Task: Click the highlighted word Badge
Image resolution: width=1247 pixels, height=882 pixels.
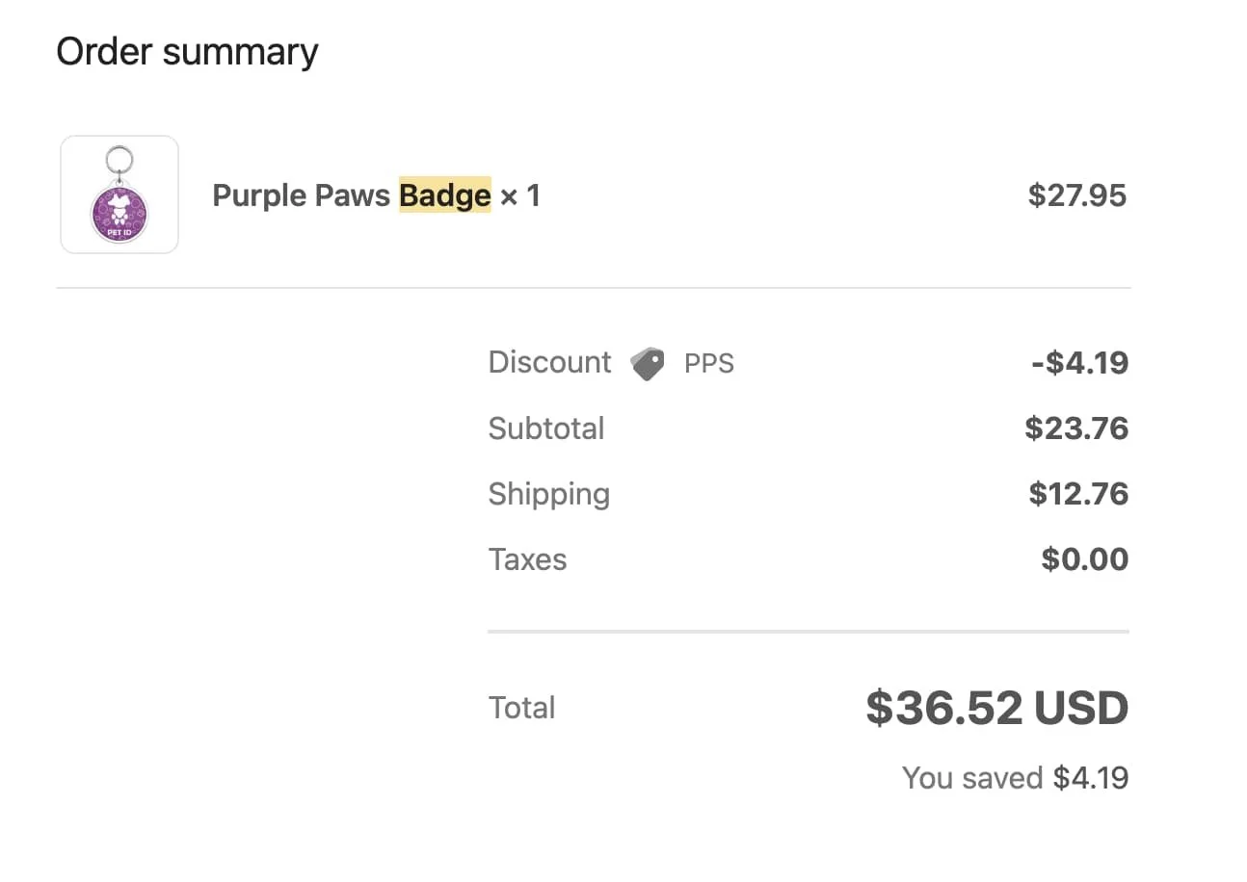Action: point(444,196)
